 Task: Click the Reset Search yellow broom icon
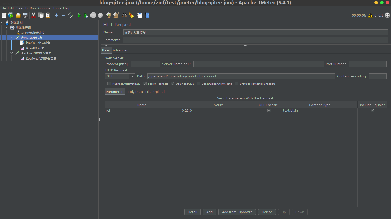tap(131, 15)
